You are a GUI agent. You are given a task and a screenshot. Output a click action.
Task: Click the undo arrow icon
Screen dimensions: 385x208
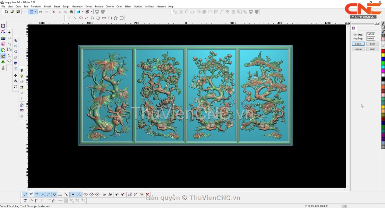40,12
